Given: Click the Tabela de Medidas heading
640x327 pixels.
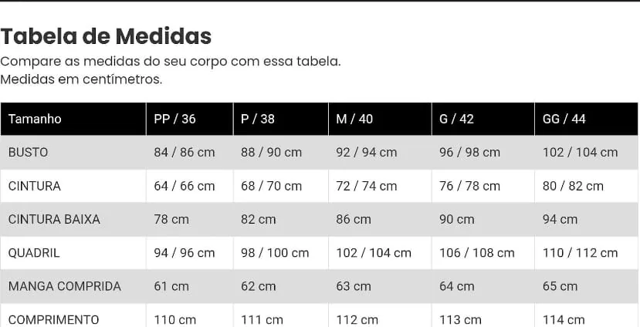Looking at the screenshot, I should 106,36.
